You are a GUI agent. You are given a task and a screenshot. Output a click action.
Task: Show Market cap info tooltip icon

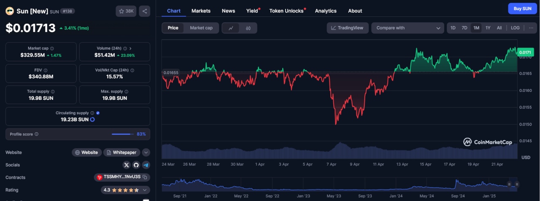52,48
